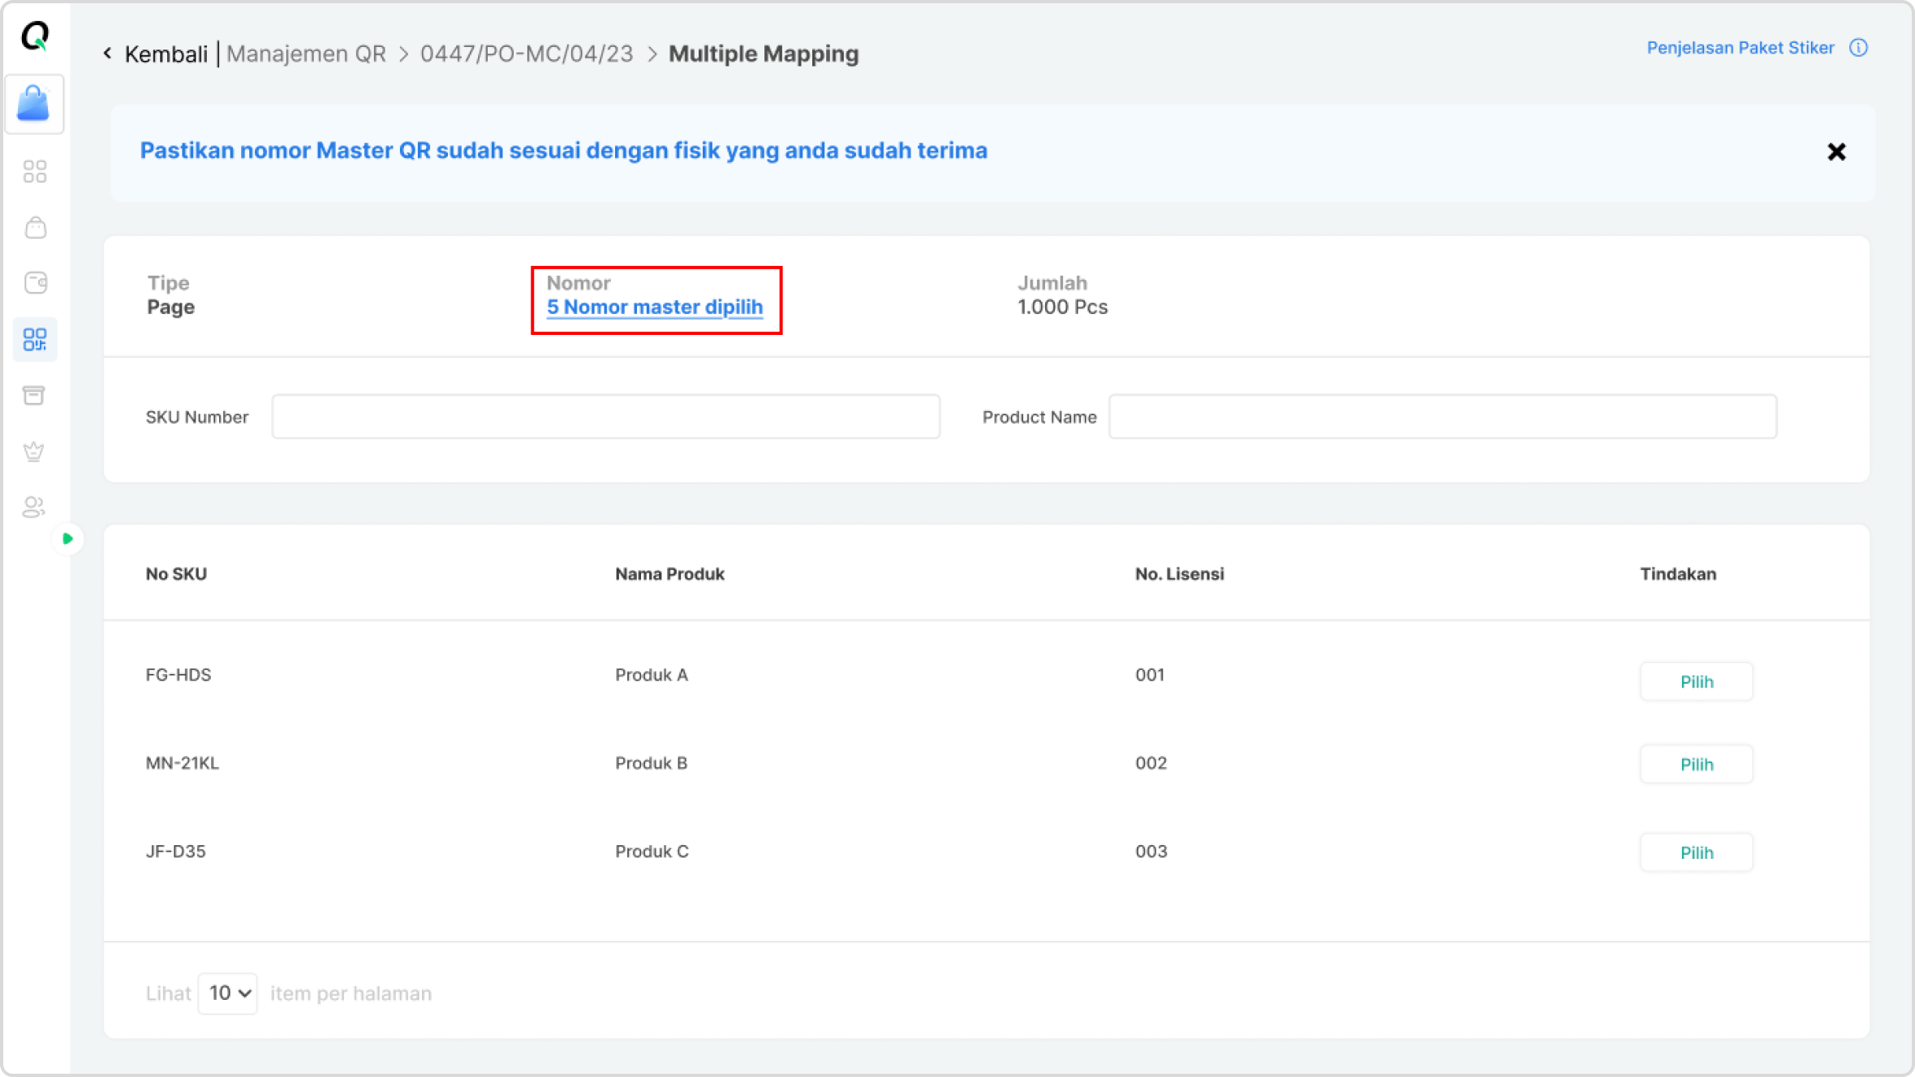Click the 1.000 Pcs quantity value

click(1063, 307)
